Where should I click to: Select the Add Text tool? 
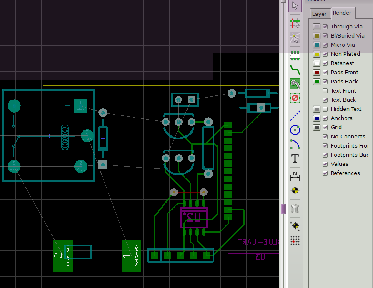(x=295, y=158)
